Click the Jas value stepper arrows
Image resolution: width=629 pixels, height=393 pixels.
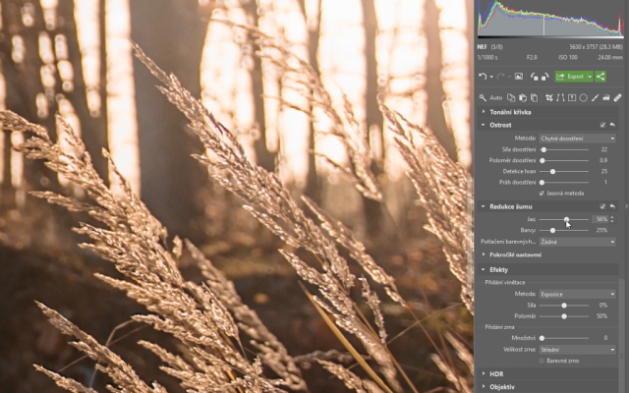pos(612,219)
